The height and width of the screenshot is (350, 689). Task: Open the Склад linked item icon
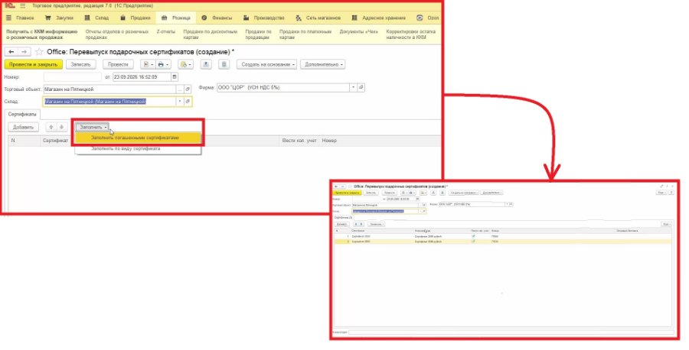[x=188, y=102]
